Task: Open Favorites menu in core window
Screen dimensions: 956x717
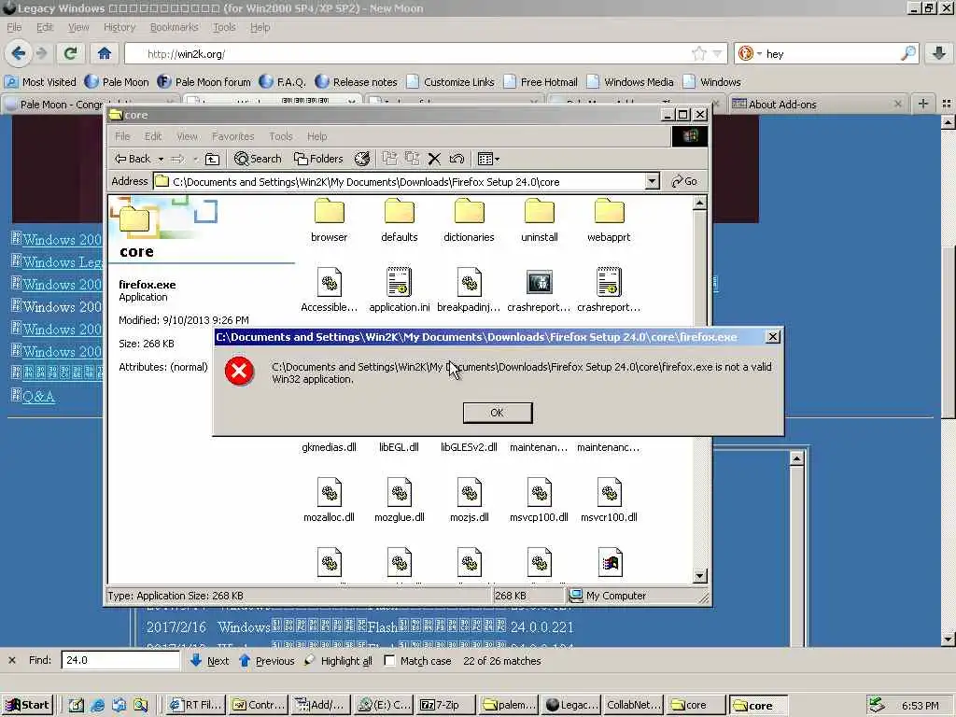Action: [232, 136]
